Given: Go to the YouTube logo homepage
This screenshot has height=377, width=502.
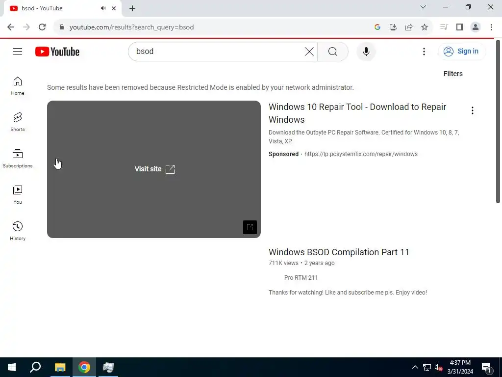Looking at the screenshot, I should (57, 52).
